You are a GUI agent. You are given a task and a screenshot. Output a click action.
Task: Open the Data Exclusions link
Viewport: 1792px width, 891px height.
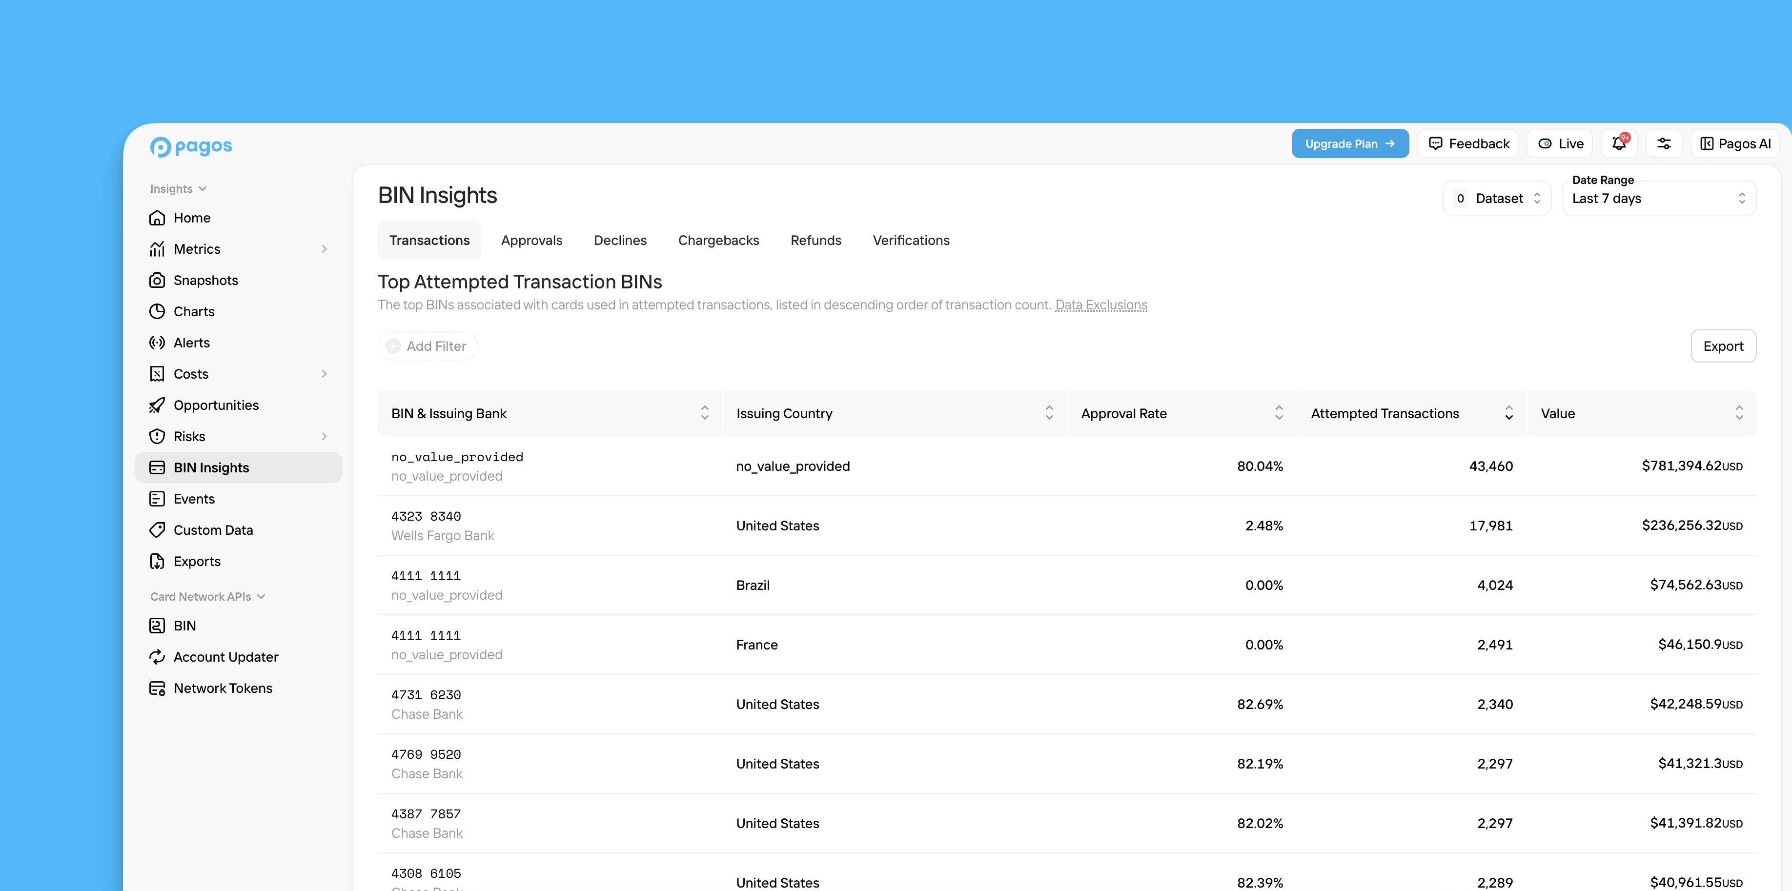(x=1101, y=304)
